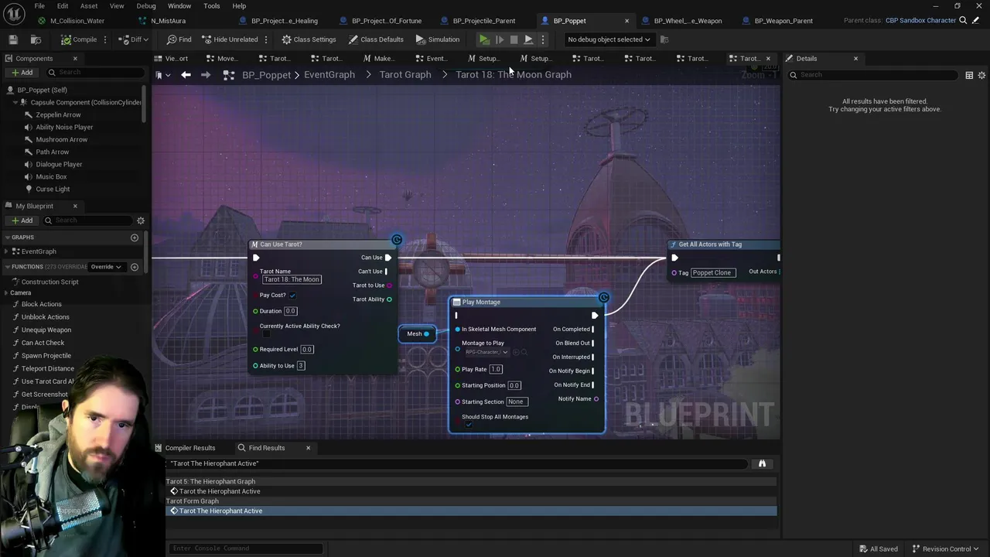This screenshot has height=557, width=990.
Task: Open Montage to Play asset dropdown
Action: [487, 352]
